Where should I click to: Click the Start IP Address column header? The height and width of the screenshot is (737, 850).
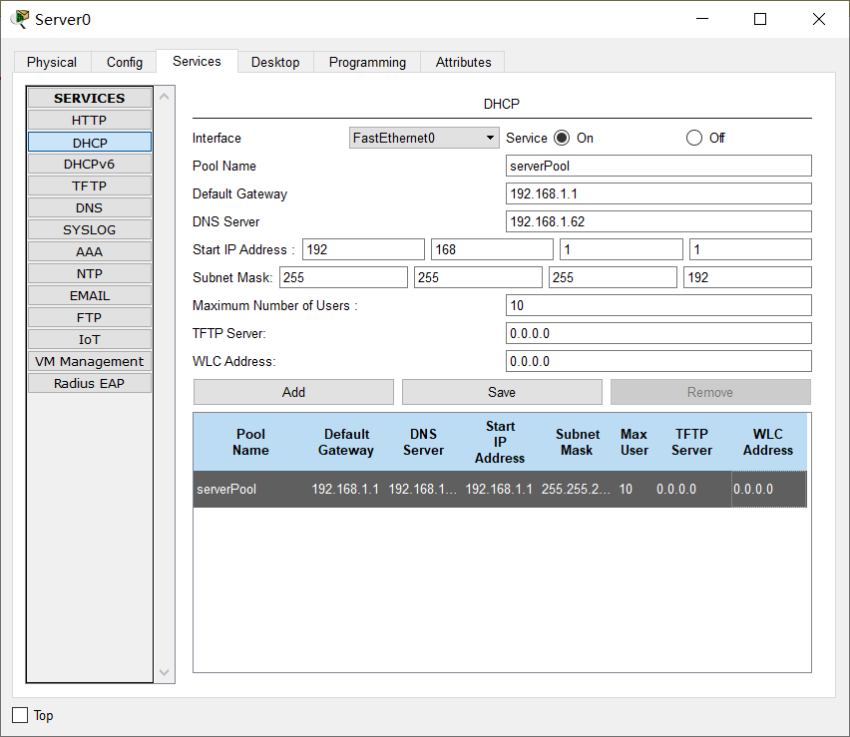coord(500,442)
